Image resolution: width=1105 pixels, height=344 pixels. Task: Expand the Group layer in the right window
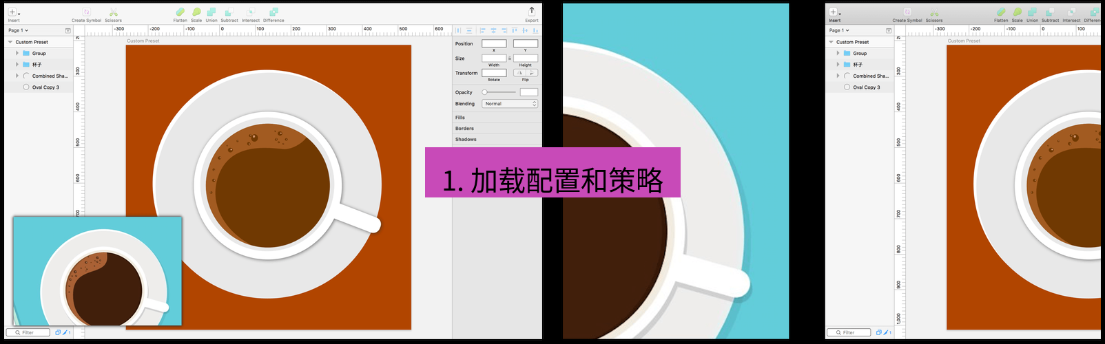coord(838,53)
